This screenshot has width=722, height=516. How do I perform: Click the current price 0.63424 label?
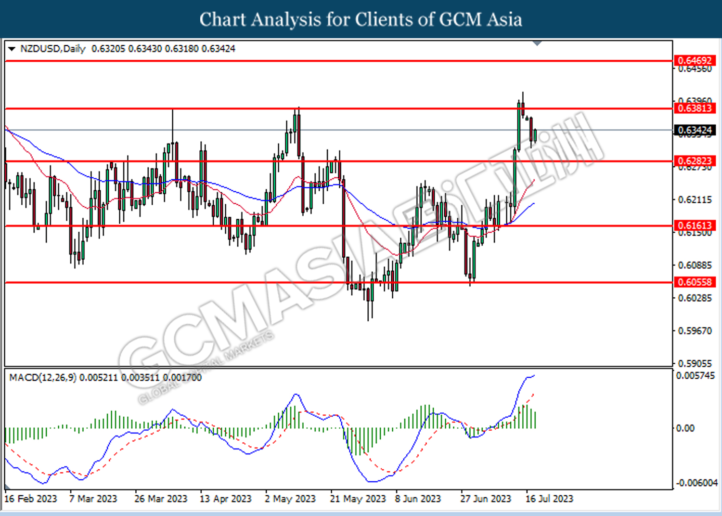(695, 130)
